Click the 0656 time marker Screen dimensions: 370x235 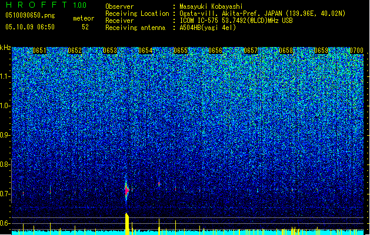click(x=215, y=51)
